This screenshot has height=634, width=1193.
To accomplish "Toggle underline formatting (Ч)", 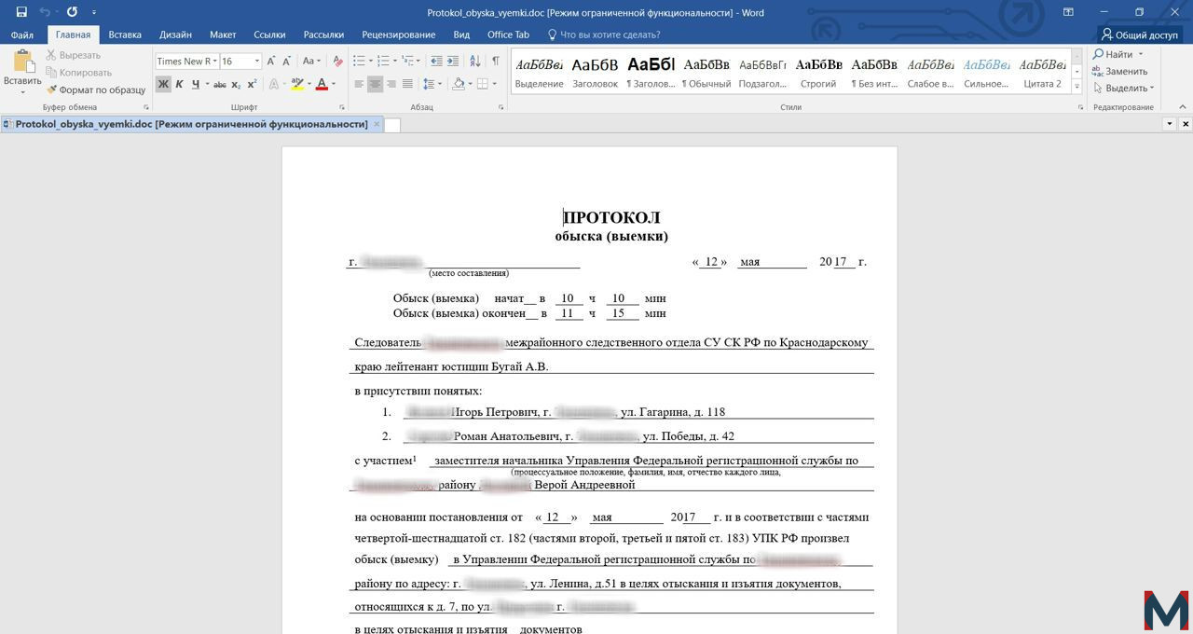I will 195,84.
